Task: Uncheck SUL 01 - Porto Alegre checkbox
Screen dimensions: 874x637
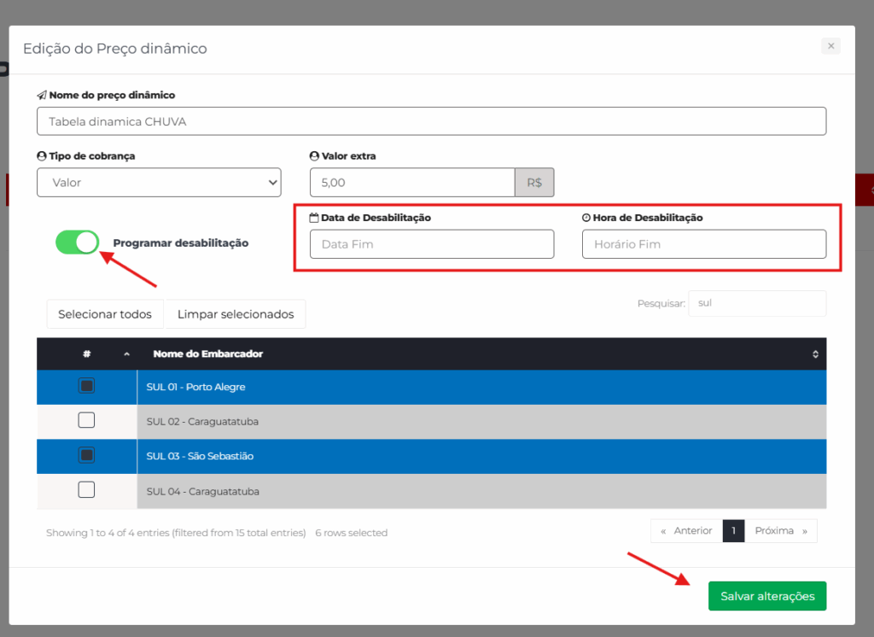Action: (86, 386)
